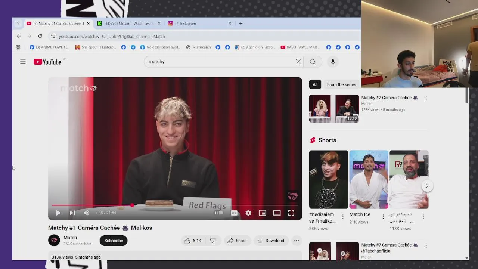This screenshot has height=269, width=478.
Task: Open KASO - AWEL MAR YouTube bookmark
Action: coord(300,47)
